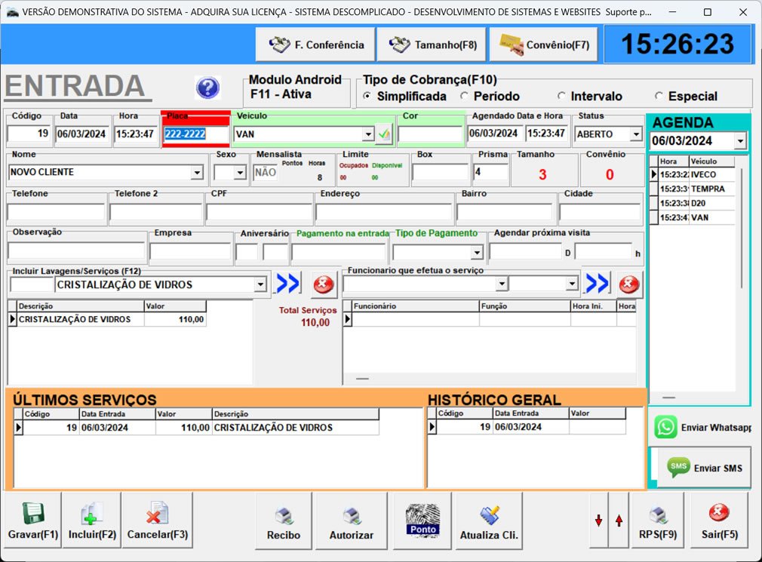Remove service with red delete icon
The height and width of the screenshot is (562, 762).
tap(323, 284)
